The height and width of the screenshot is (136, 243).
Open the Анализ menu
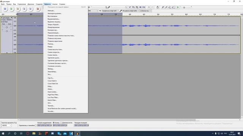[x=55, y=4]
